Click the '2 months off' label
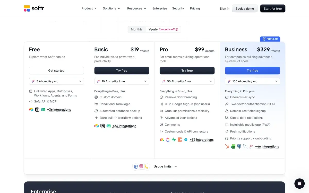Screen dimensions: 309x193 (167, 29)
